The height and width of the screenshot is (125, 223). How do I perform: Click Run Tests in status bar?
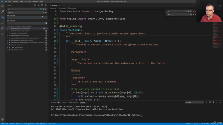point(52,124)
